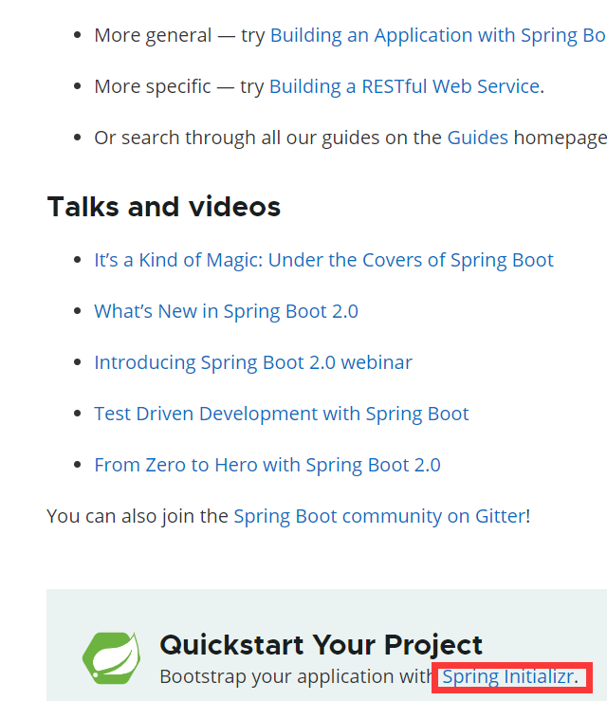Go to the Guides homepage link
Viewport: 607px width, 701px height.
coord(477,138)
